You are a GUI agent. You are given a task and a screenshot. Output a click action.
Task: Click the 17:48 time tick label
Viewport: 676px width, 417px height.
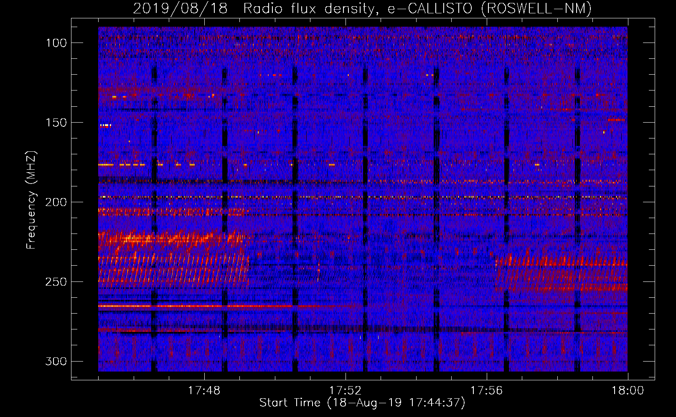[x=204, y=391]
